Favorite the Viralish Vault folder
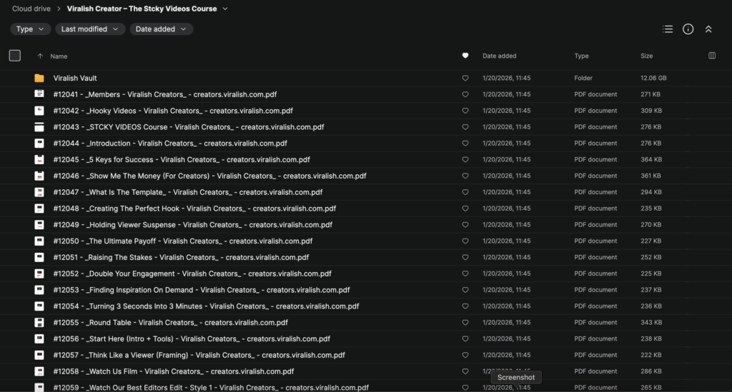The height and width of the screenshot is (392, 732). 465,78
